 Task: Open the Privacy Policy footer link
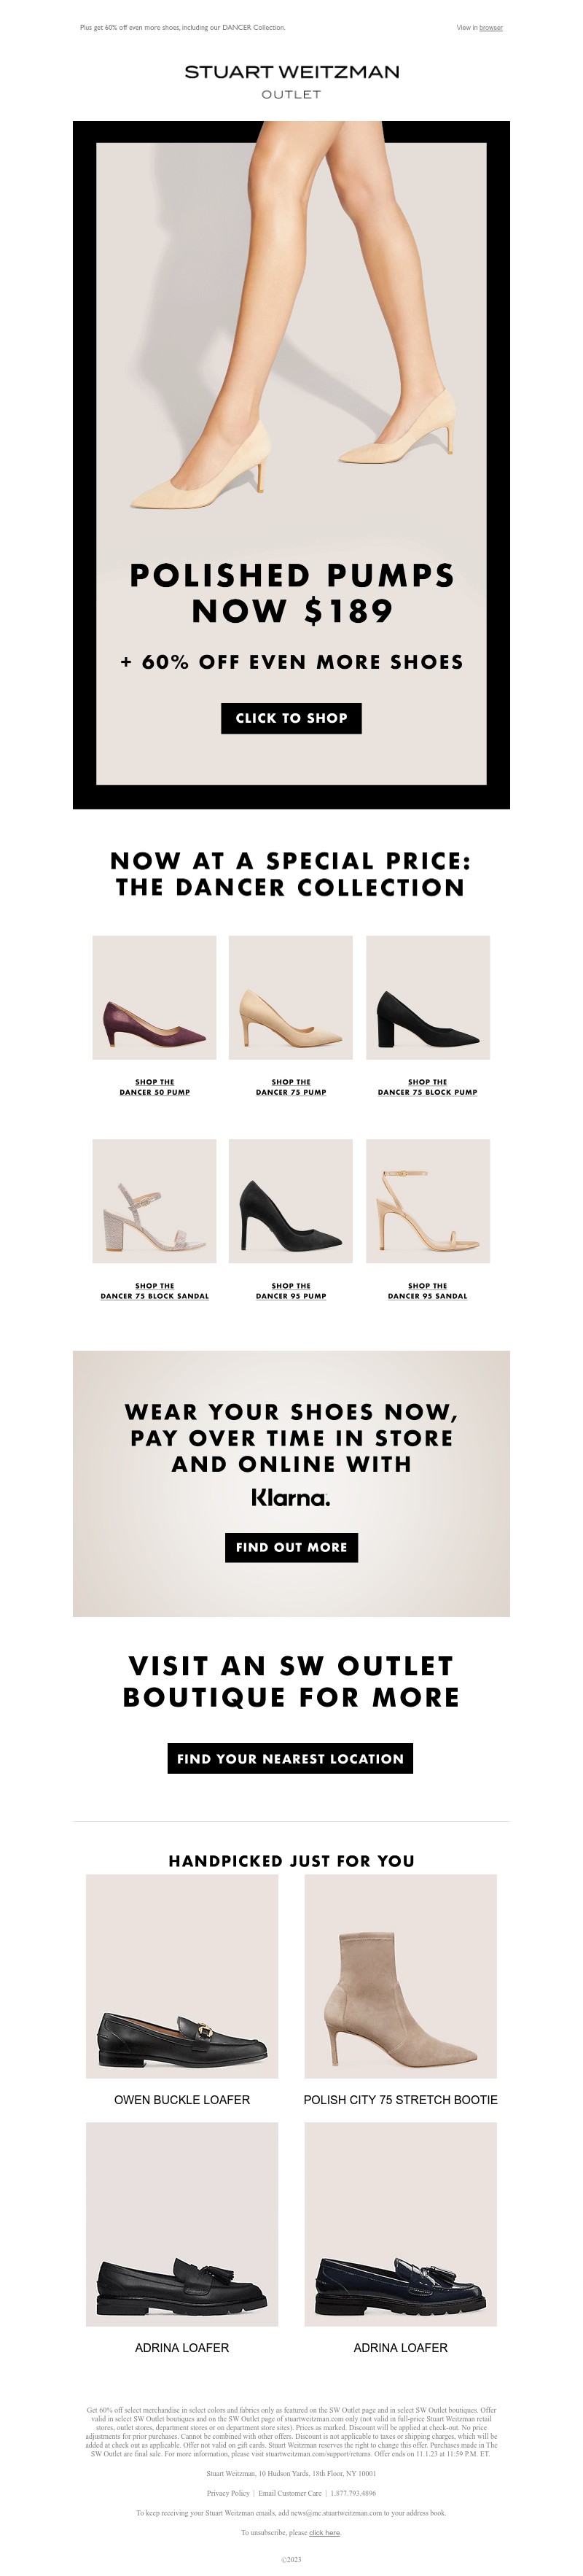coord(228,2493)
